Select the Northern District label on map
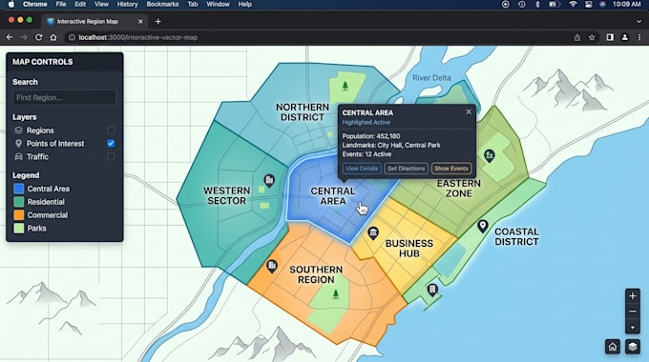The image size is (649, 362). tap(303, 112)
